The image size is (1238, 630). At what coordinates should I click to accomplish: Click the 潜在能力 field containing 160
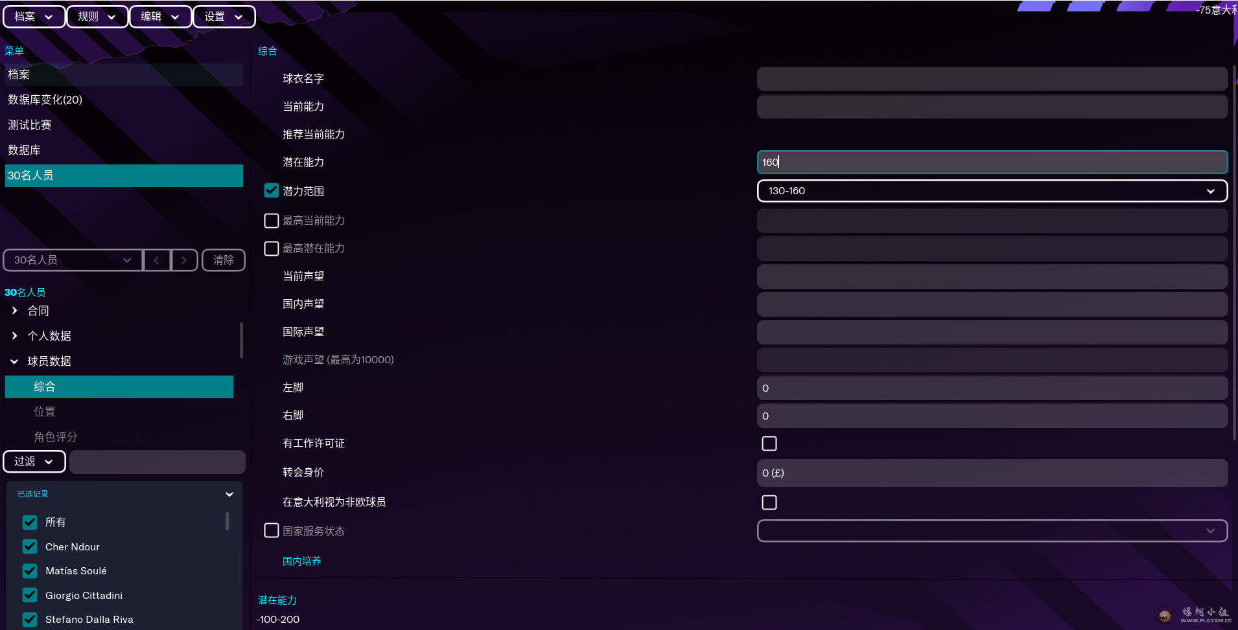click(992, 162)
